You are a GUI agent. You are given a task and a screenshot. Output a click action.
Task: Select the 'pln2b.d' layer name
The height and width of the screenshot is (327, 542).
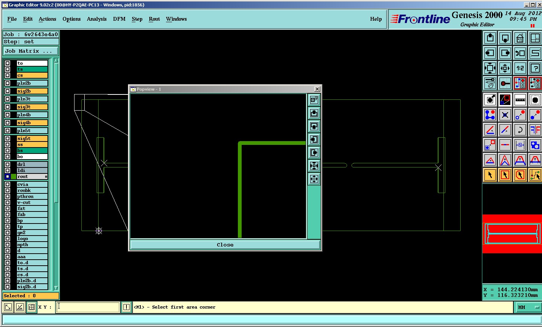[32, 281]
